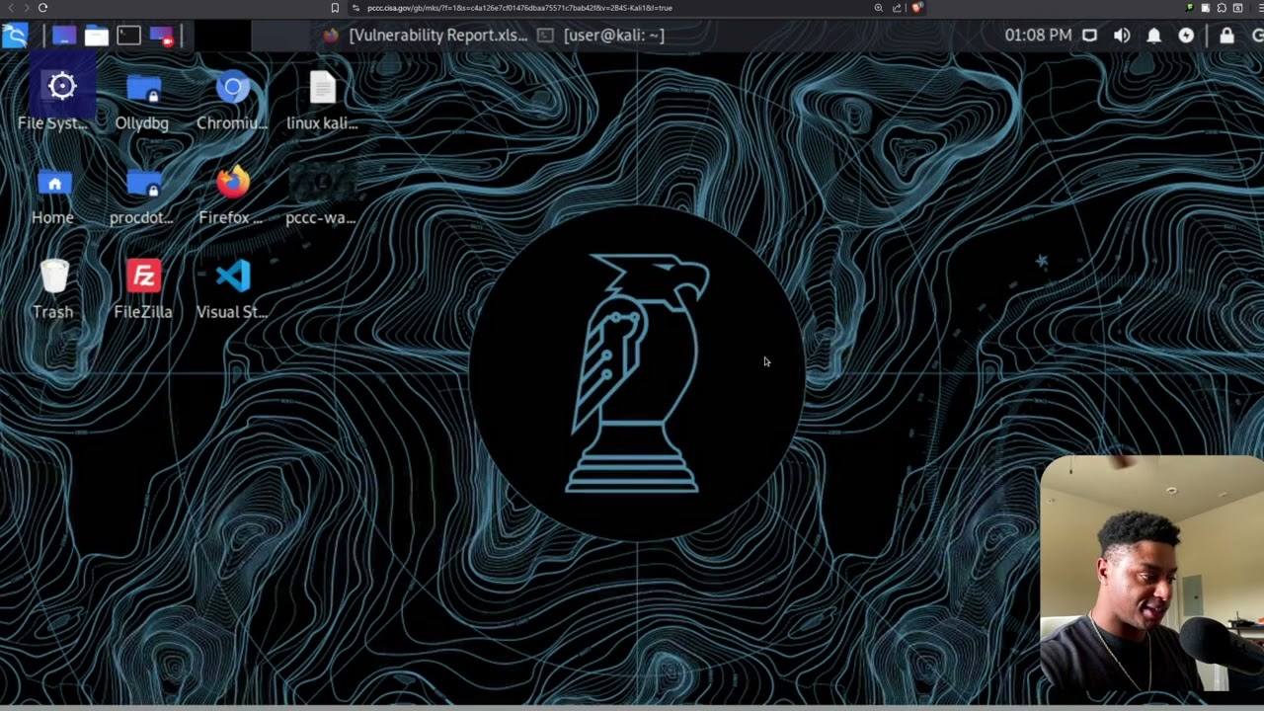Image resolution: width=1264 pixels, height=711 pixels.
Task: Open the pccc-wa... desktop file
Action: click(321, 196)
